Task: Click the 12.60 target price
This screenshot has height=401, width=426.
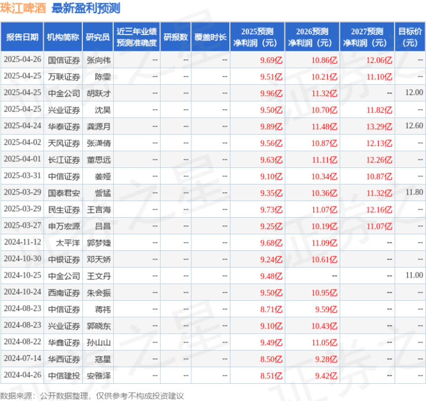Action: tap(414, 126)
